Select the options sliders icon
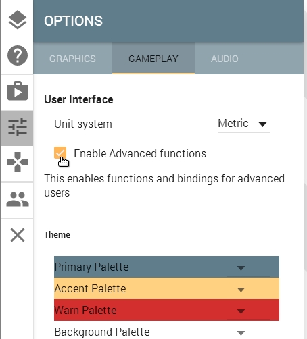Image resolution: width=307 pixels, height=339 pixels. pos(18,127)
